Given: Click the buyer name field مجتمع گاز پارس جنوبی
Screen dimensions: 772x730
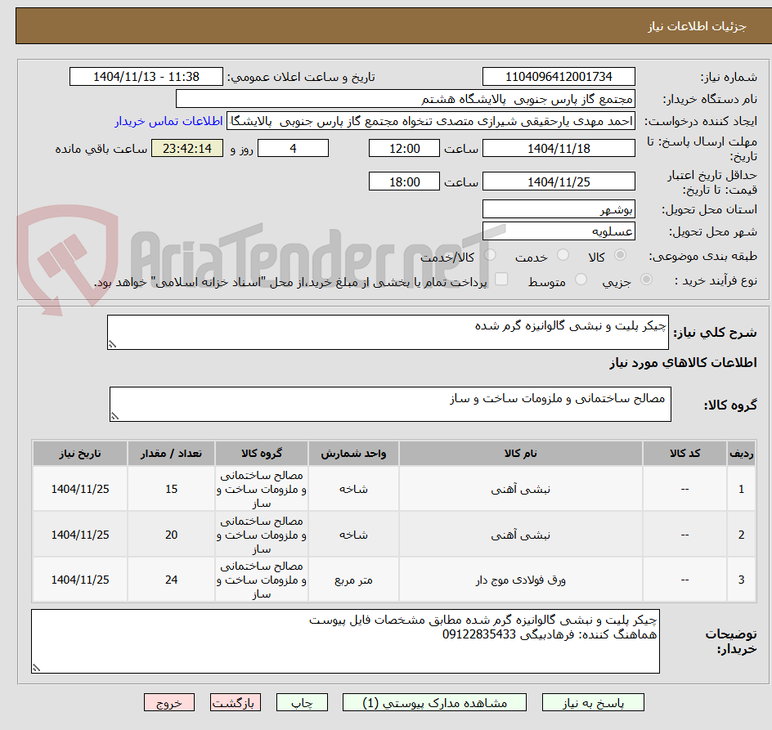Looking at the screenshot, I should point(405,99).
